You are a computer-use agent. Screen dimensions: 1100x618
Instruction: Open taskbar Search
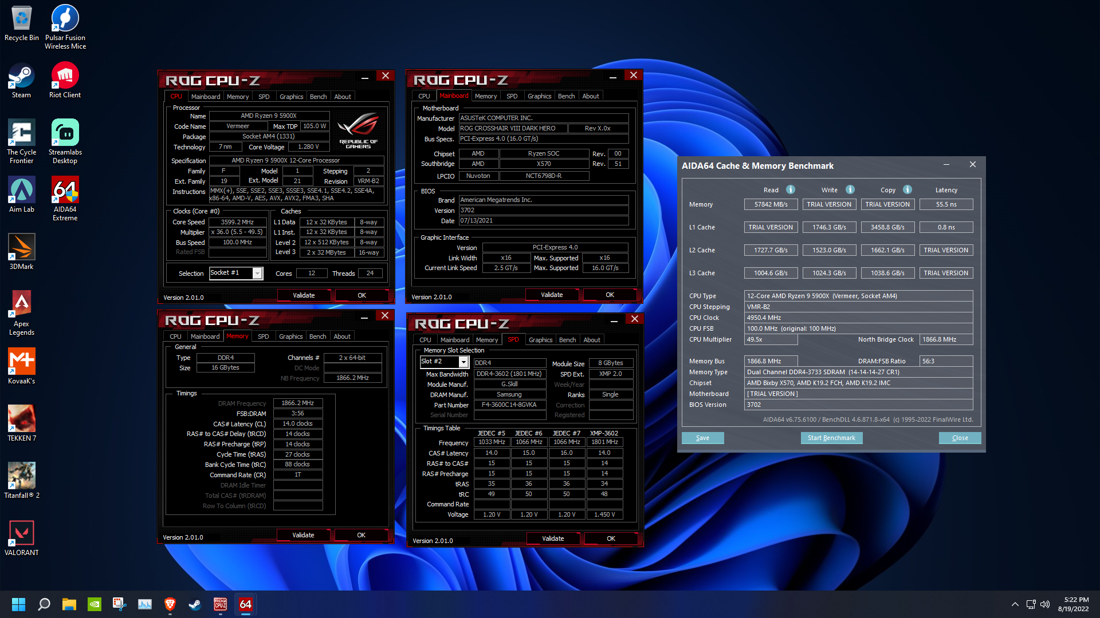pos(44,604)
